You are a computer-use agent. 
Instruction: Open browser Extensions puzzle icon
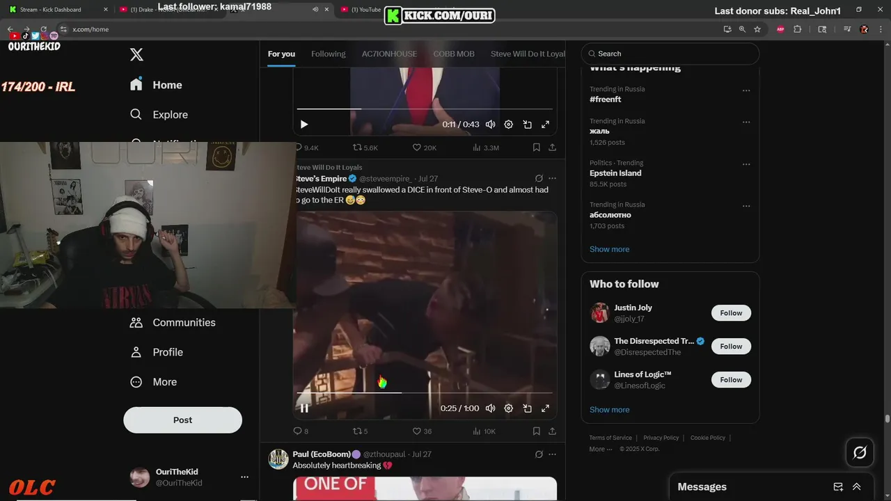798,29
